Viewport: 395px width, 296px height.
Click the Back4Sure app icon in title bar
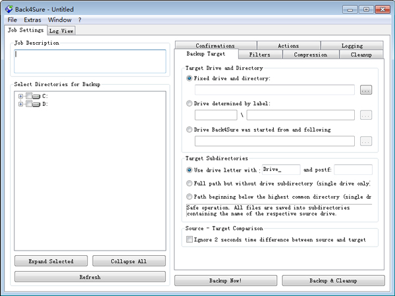9,9
